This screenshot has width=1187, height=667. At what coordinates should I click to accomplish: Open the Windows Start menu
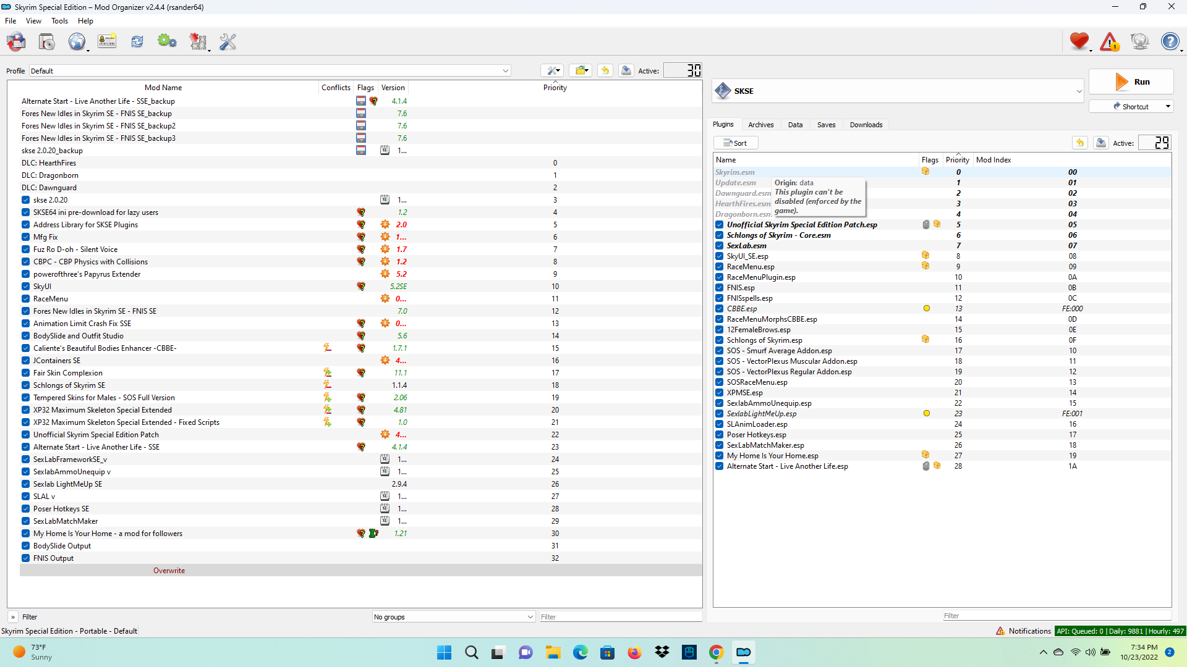(444, 652)
